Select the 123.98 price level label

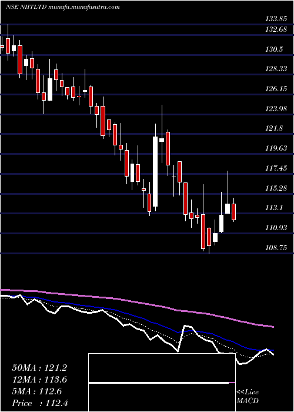click(275, 109)
